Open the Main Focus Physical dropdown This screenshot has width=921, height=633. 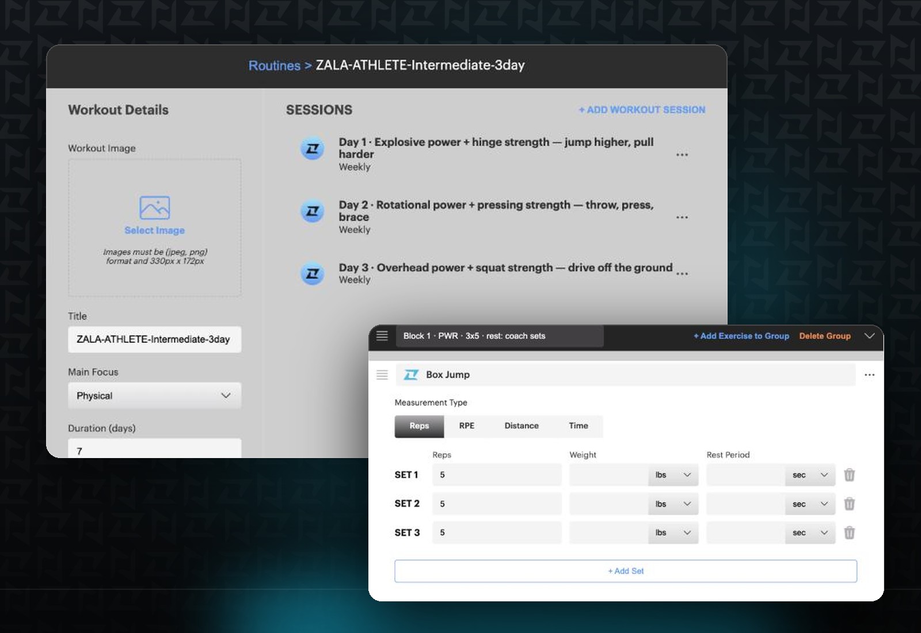[x=154, y=395]
